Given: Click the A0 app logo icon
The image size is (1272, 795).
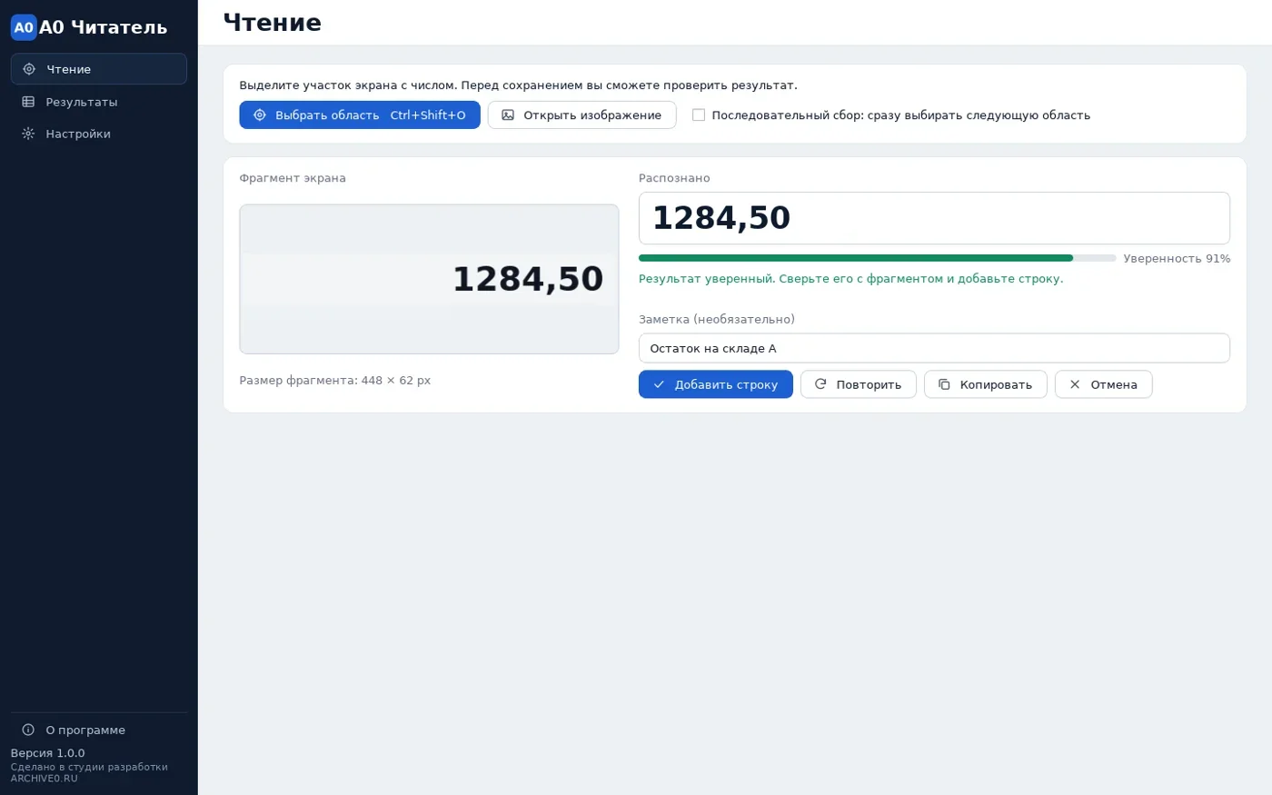Looking at the screenshot, I should tap(24, 27).
